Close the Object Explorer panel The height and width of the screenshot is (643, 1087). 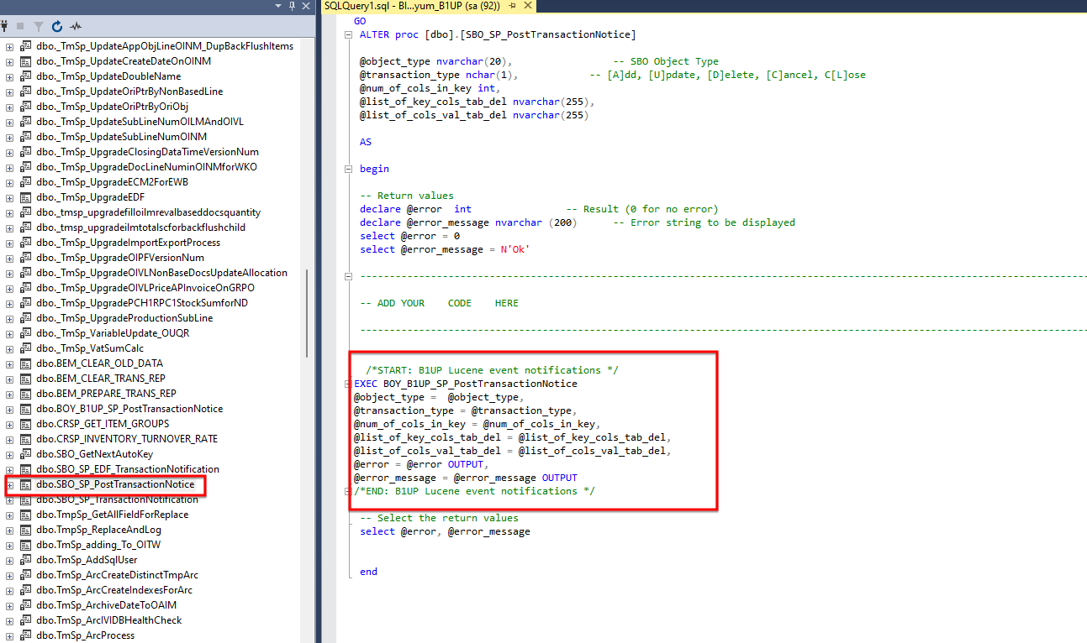point(306,6)
